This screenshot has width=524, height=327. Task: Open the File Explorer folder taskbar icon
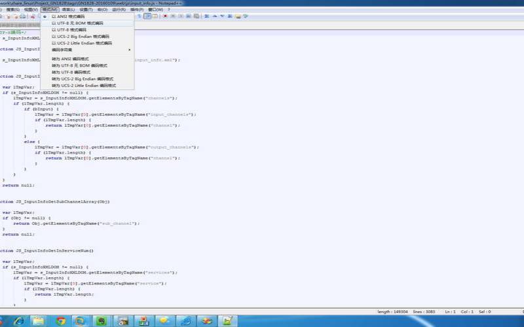coord(38,321)
